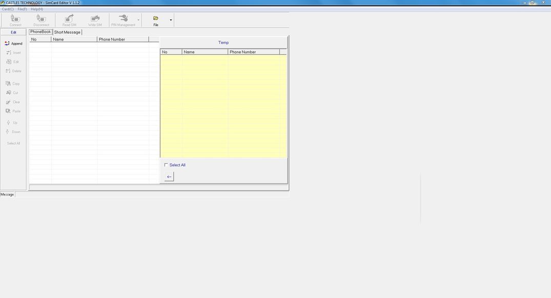The height and width of the screenshot is (298, 551).
Task: Switch to the Short Message tab
Action: (x=67, y=32)
